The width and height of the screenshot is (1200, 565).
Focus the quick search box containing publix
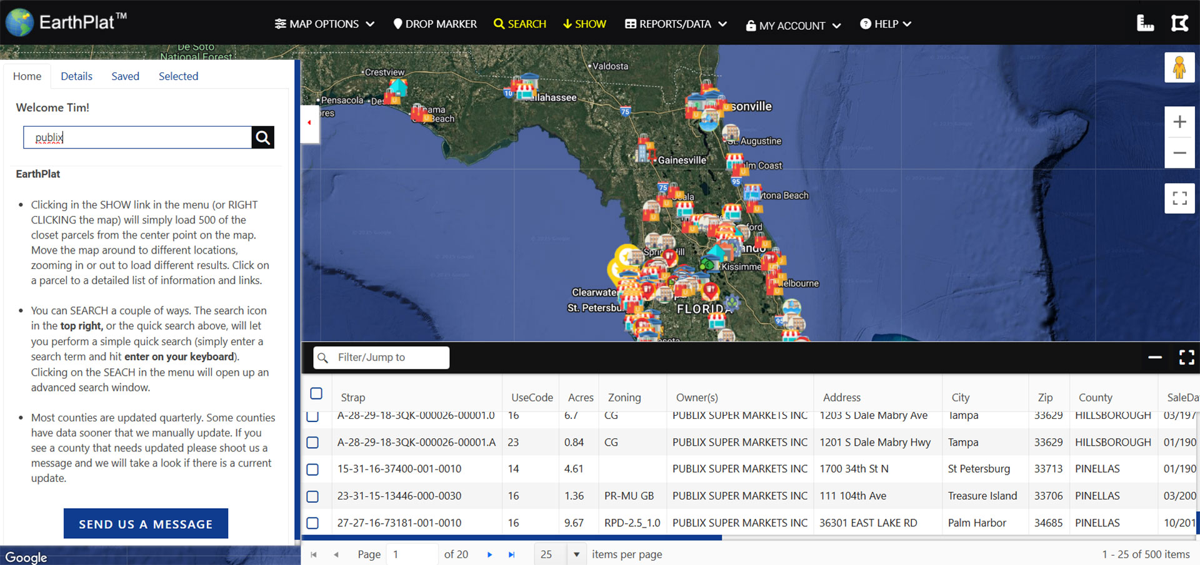click(137, 137)
